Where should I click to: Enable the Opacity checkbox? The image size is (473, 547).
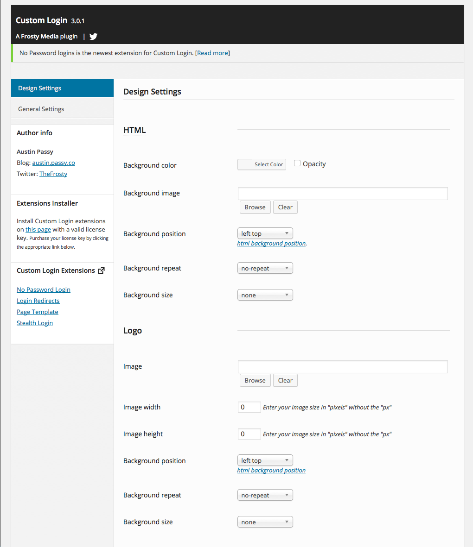click(x=297, y=163)
